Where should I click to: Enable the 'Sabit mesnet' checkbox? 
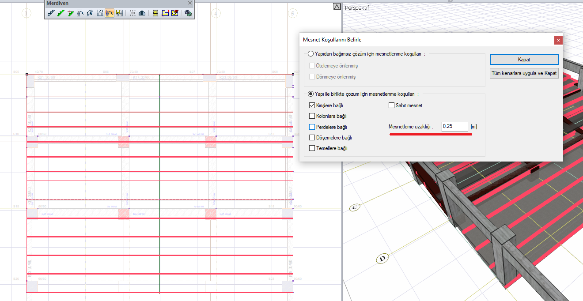click(391, 105)
